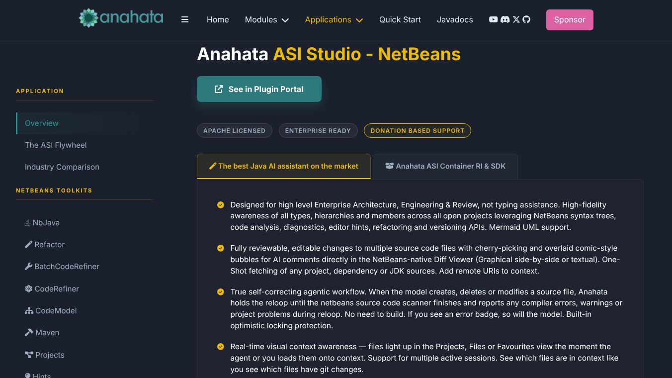Open the CodeRefiner toolkit link
Viewport: 672px width, 378px height.
tap(52, 289)
